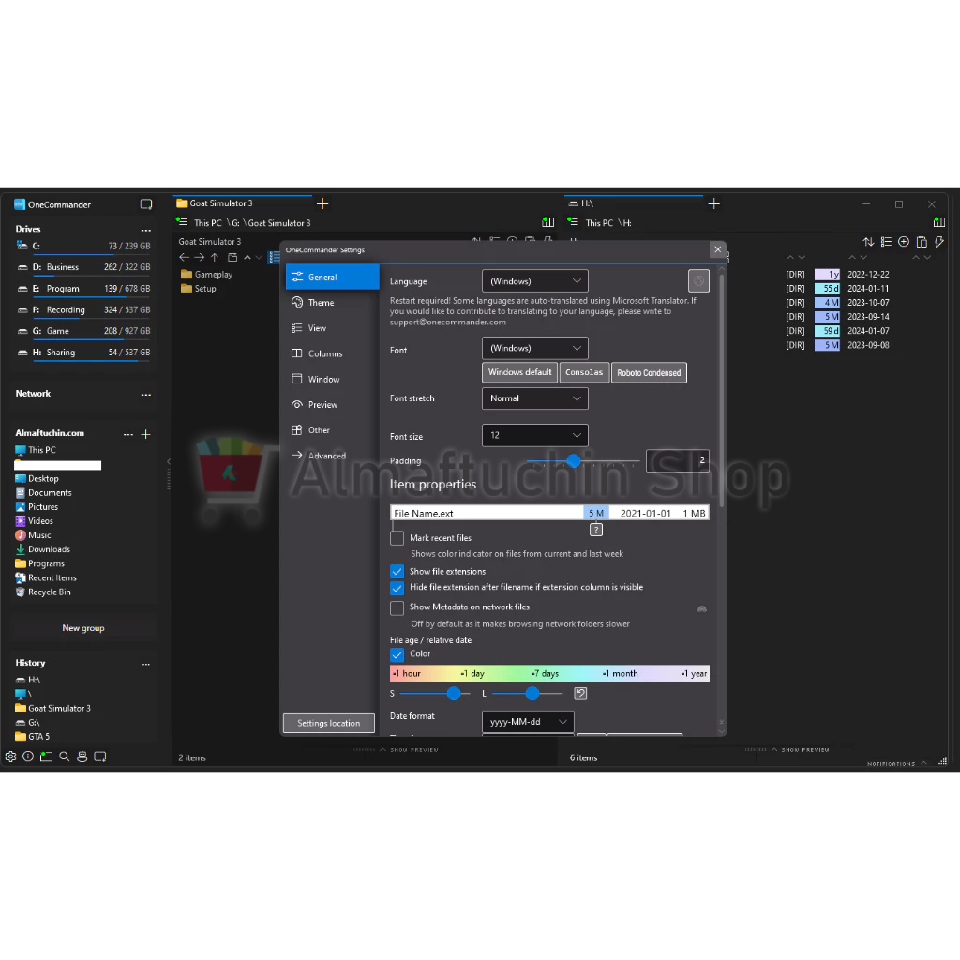The height and width of the screenshot is (960, 960).
Task: Click lightning actions icon in H: pane
Action: 939,242
